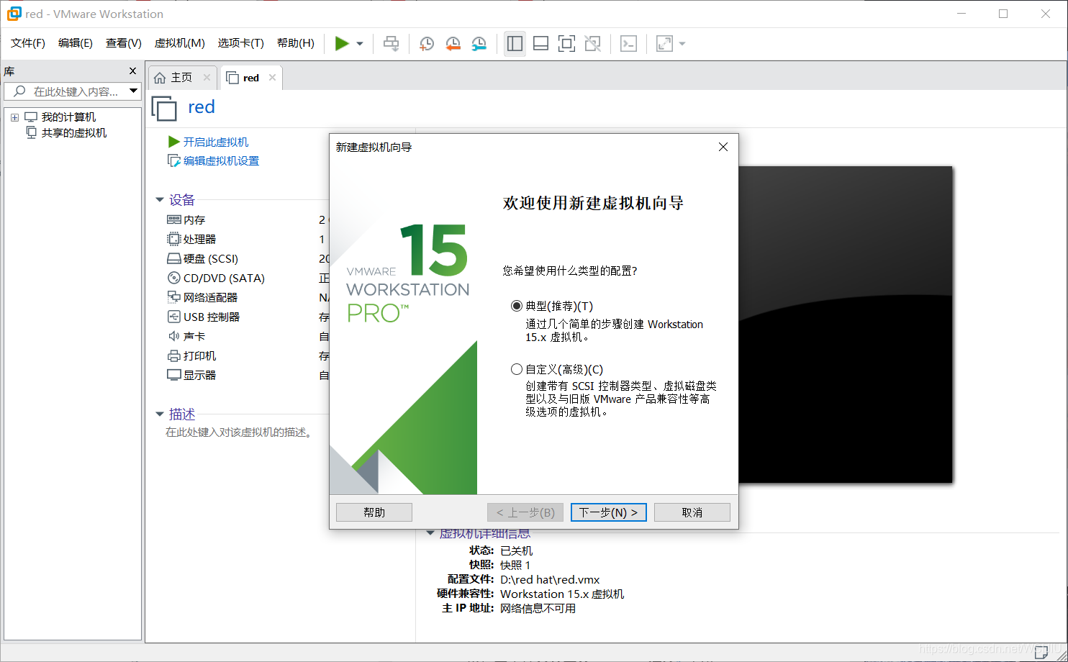Click the VMware app icon in title bar
The width and height of the screenshot is (1068, 662).
[x=14, y=14]
